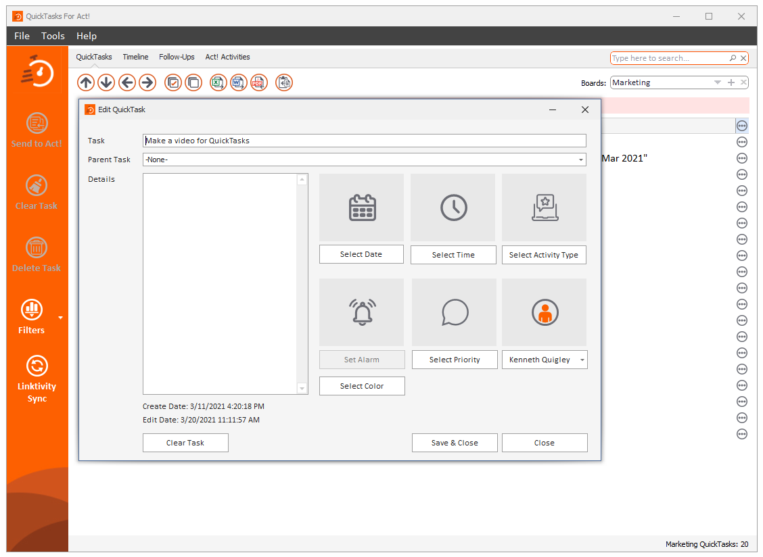Viewport: 763px width, 557px height.
Task: Click the select all checked tasks icon
Action: [172, 82]
